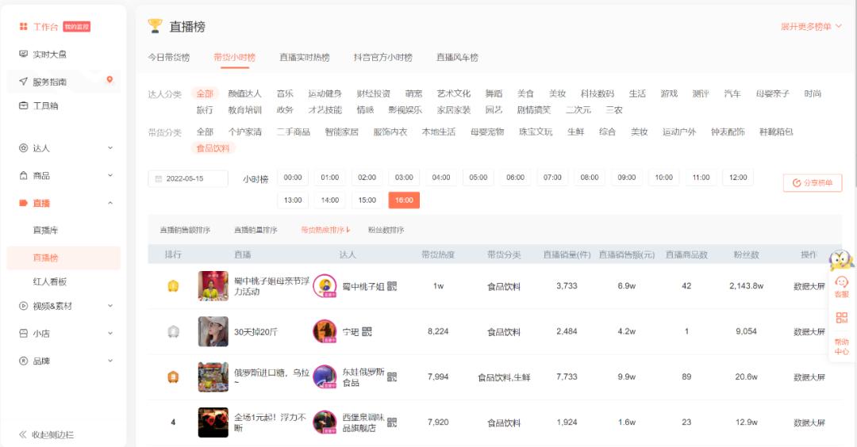Open the 2022-05-15 date picker
The image size is (857, 447).
pyautogui.click(x=188, y=178)
